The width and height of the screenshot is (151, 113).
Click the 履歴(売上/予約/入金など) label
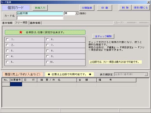pyautogui.click(x=23, y=74)
